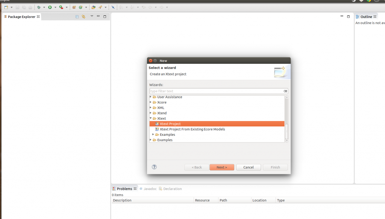Click the wizard filter text field
Viewport: 385px width, 219px height.
[x=216, y=91]
